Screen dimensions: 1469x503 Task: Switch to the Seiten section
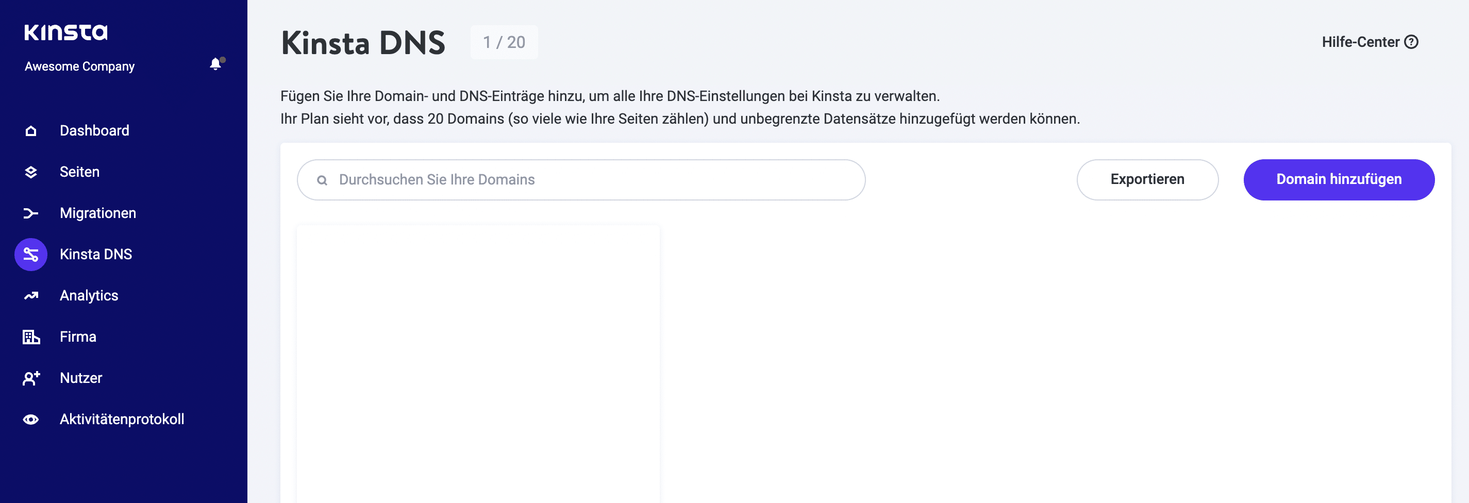[79, 172]
